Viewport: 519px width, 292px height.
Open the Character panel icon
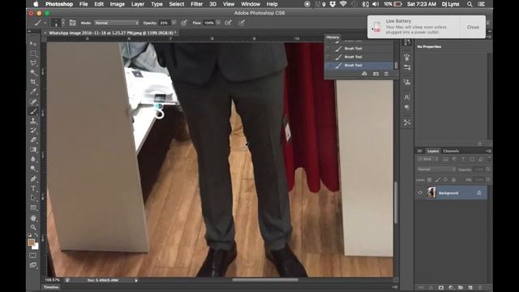tap(407, 97)
